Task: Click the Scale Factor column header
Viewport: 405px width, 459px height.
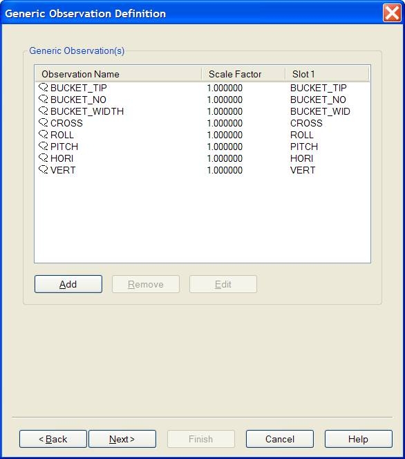Action: pos(243,74)
